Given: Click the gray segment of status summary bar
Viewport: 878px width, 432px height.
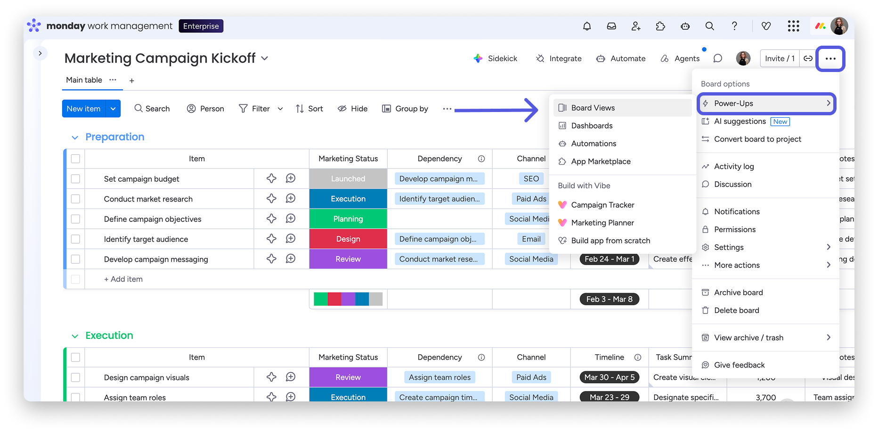Looking at the screenshot, I should 376,299.
